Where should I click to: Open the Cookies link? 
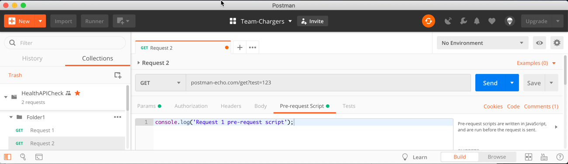[493, 106]
